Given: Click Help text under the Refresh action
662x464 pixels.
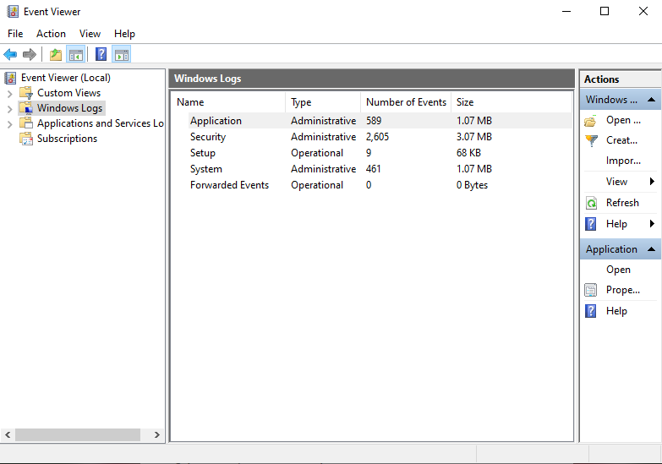Looking at the screenshot, I should [x=616, y=224].
